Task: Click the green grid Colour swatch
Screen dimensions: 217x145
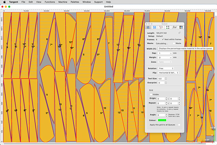Action: pos(162,120)
